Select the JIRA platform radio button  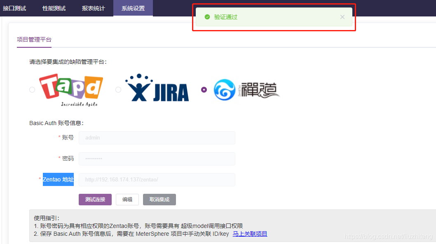point(118,90)
